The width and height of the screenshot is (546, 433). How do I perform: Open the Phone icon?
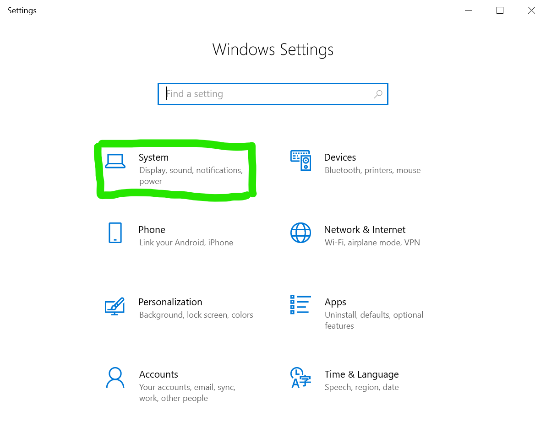(115, 233)
